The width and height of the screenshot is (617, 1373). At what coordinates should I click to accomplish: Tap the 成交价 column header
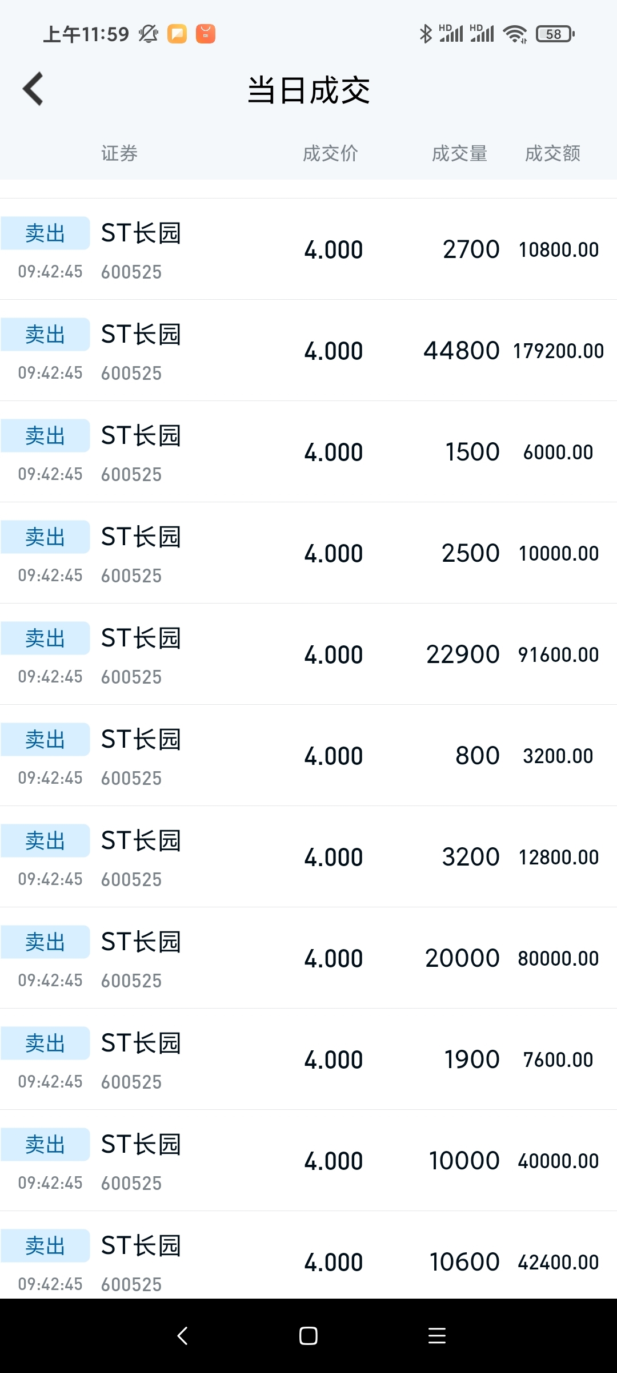(x=330, y=153)
